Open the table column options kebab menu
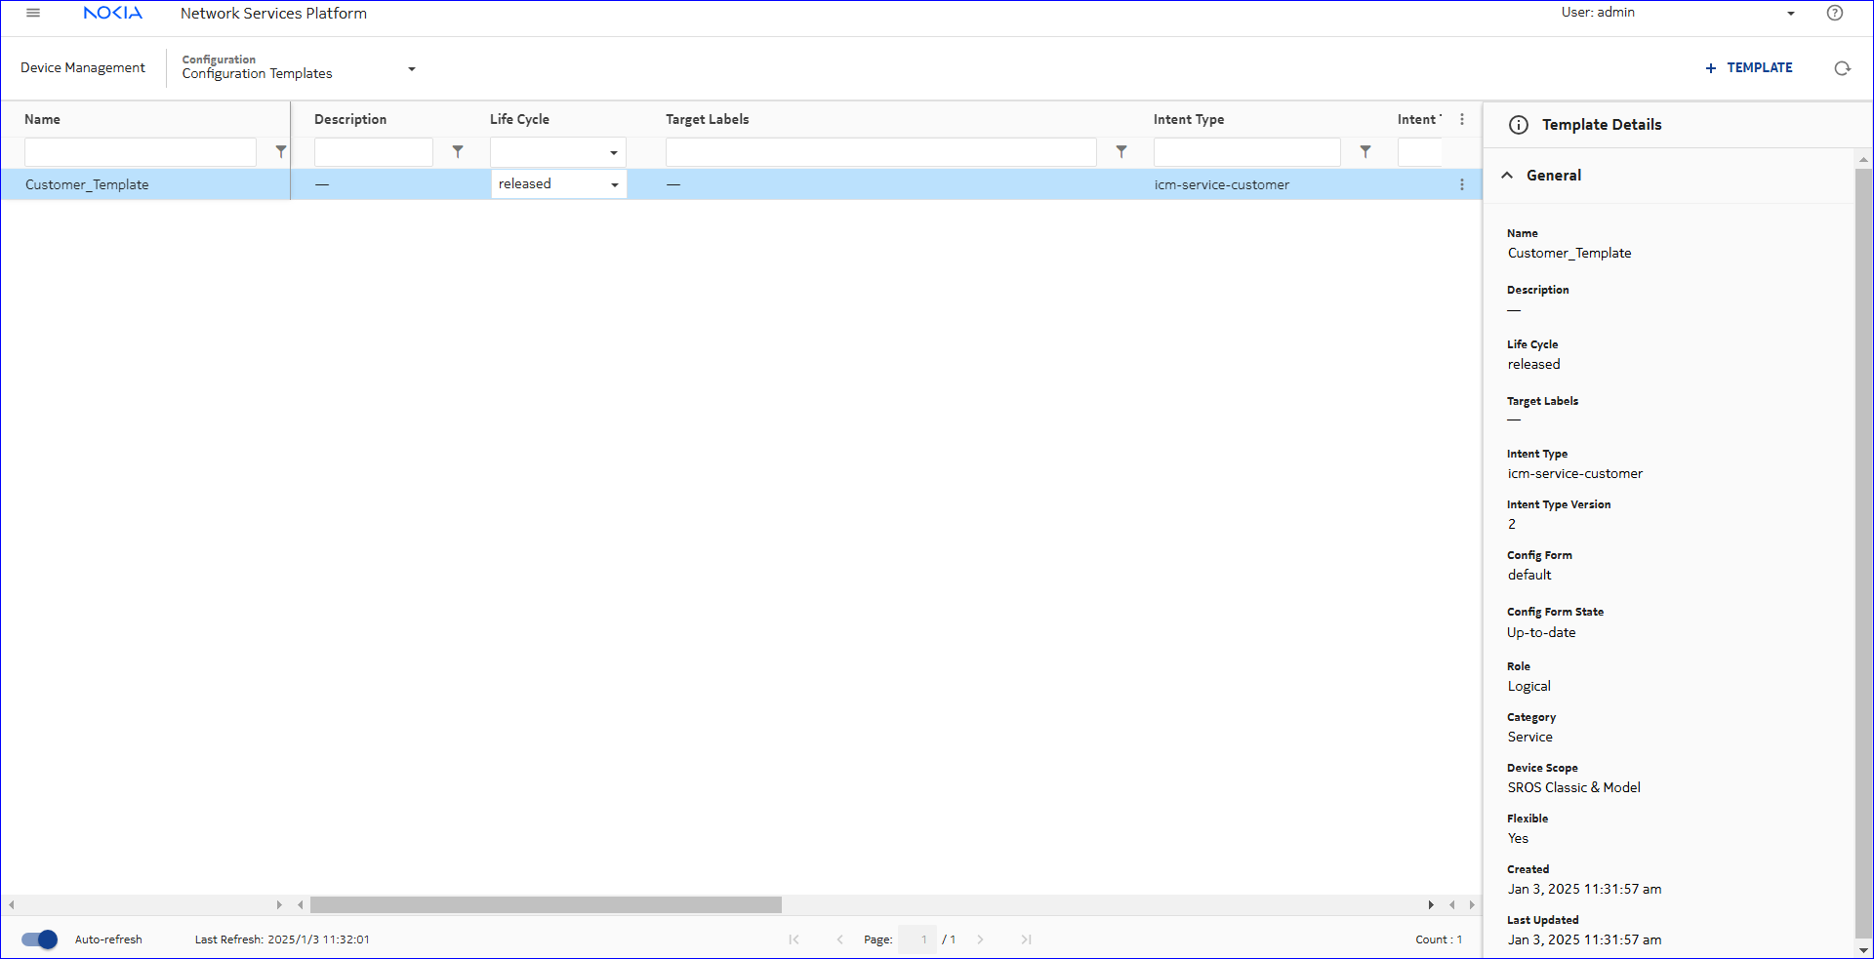The height and width of the screenshot is (959, 1874). (x=1461, y=119)
